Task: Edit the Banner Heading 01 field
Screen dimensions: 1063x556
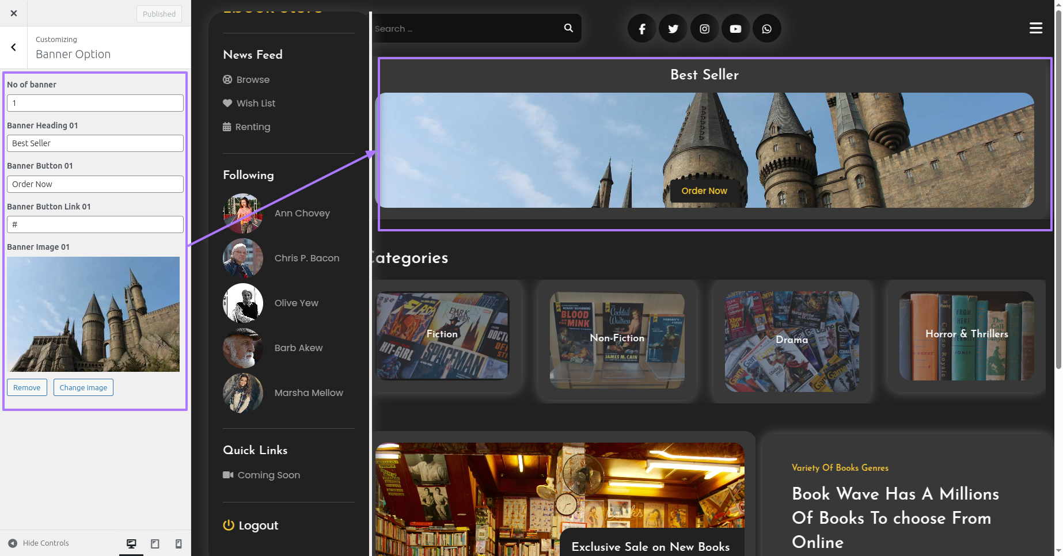Action: [x=95, y=143]
